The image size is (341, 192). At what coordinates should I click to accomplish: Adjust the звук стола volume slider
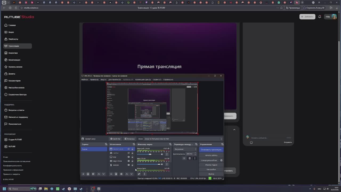(148, 164)
